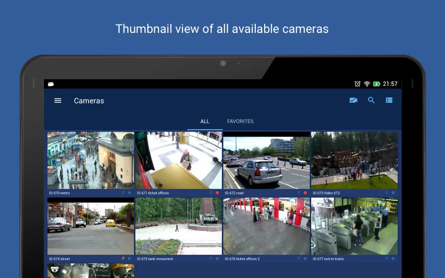Viewport: 445px width, 278px height.
Task: Open the search magnifier in toolbar
Action: (x=371, y=100)
